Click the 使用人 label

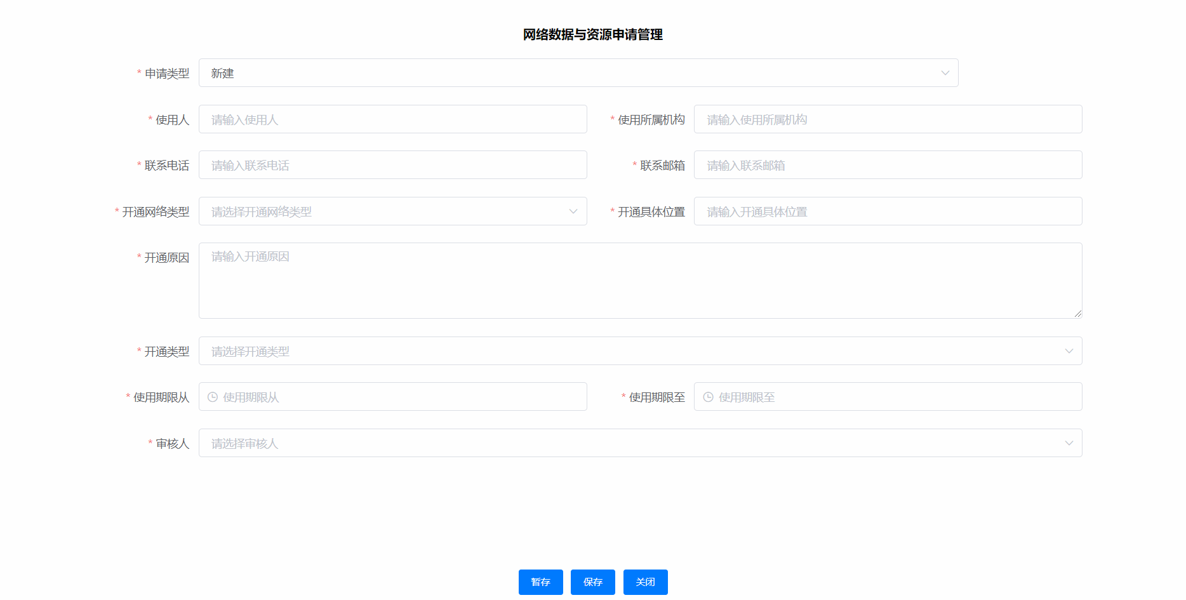pos(173,120)
